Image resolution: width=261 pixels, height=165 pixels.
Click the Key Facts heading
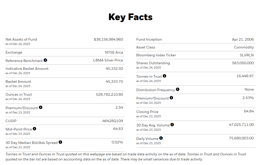point(130,17)
